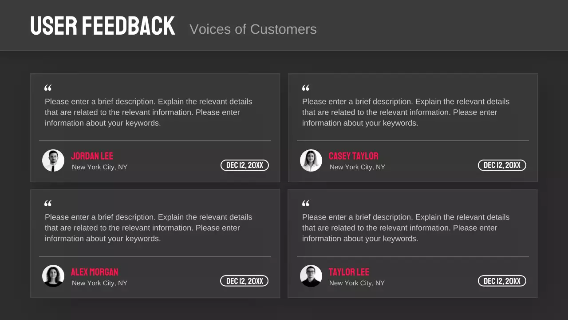Click Jordan Lee's profile photo
The image size is (568, 320).
click(53, 160)
